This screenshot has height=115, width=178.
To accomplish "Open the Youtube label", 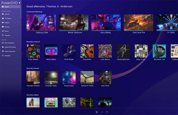I will point(7,56).
